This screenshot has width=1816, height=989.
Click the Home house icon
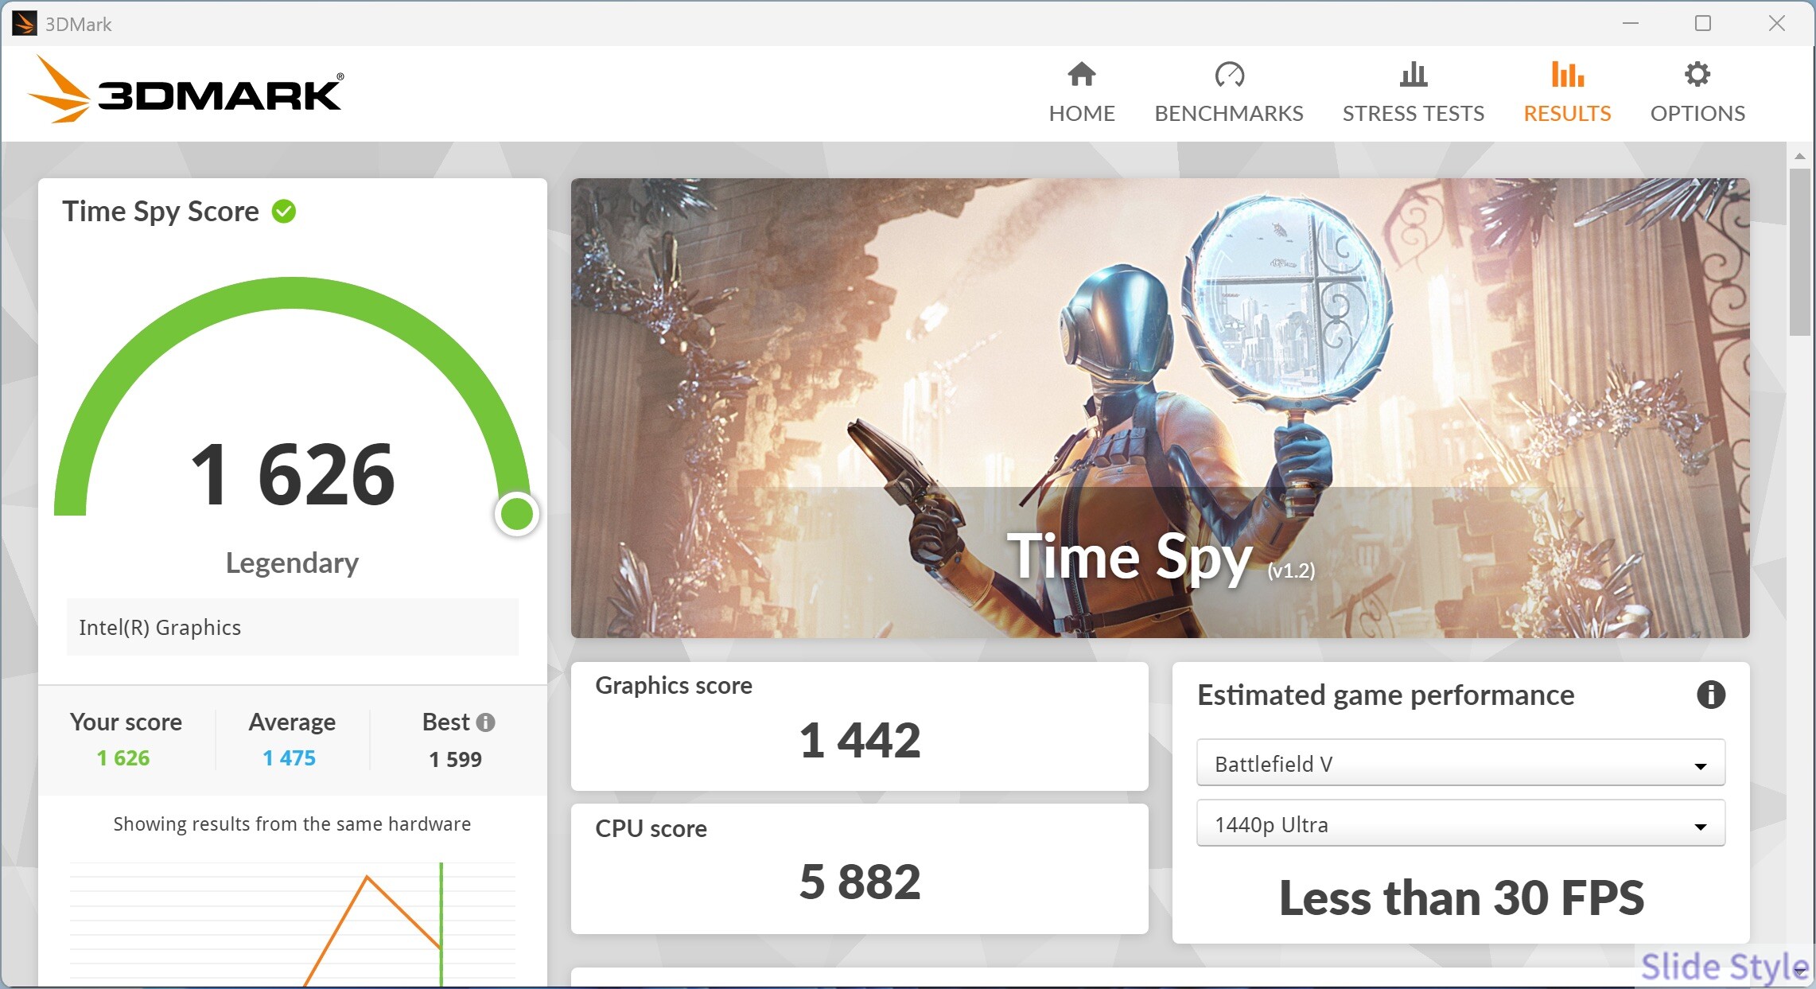[x=1082, y=75]
